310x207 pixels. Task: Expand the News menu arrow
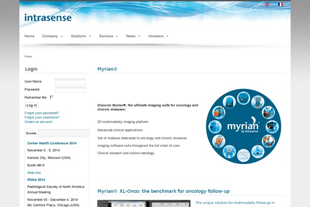(x=139, y=36)
